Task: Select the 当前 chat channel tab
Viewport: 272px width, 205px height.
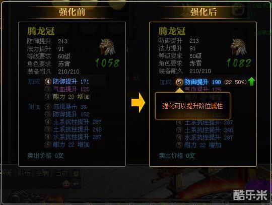Action: tap(62, 173)
